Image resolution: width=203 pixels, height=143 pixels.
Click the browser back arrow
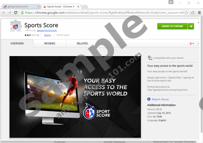(x=4, y=13)
